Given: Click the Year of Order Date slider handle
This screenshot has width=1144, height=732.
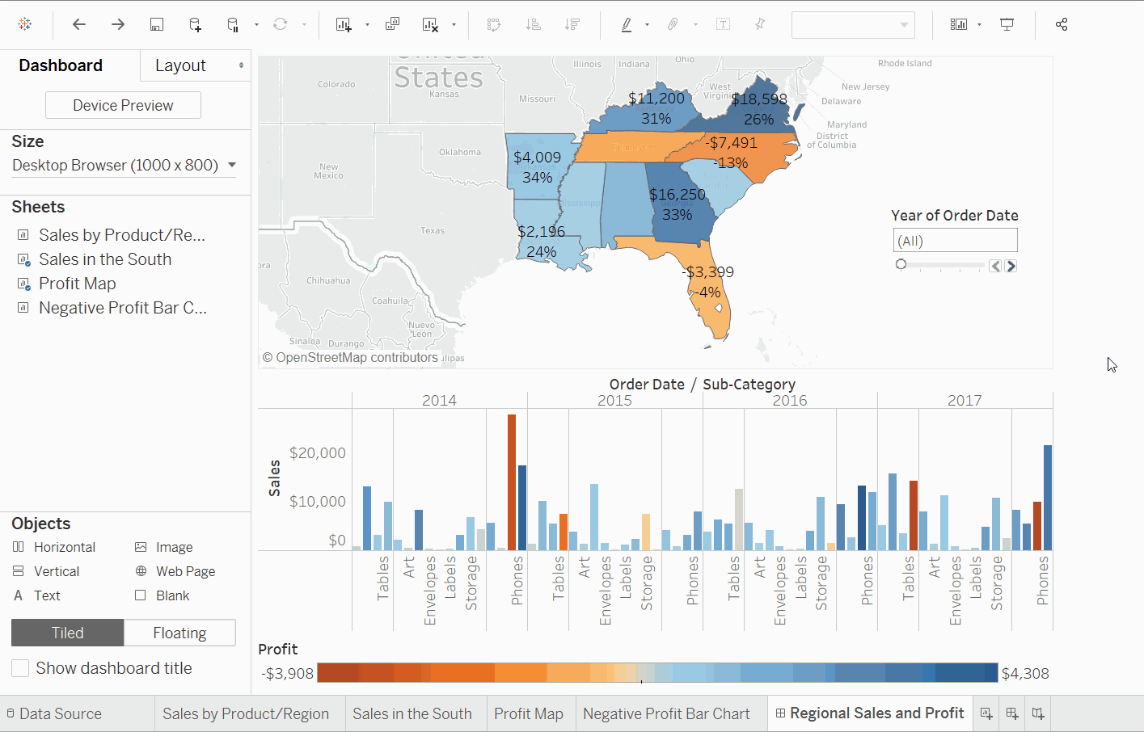Looking at the screenshot, I should coord(901,264).
